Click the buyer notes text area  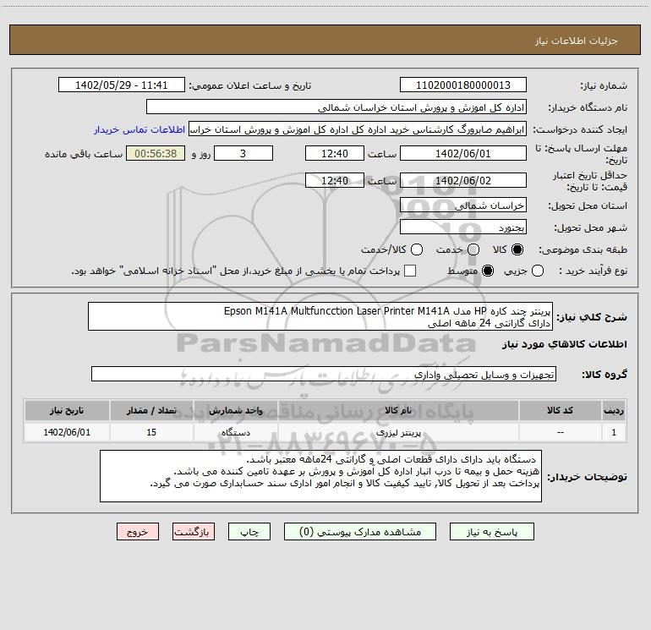[x=320, y=476]
